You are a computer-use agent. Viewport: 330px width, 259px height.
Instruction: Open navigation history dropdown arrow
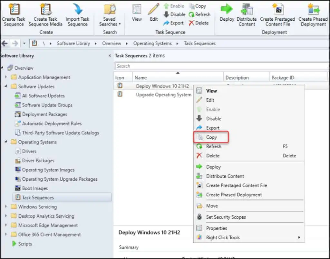click(24, 44)
